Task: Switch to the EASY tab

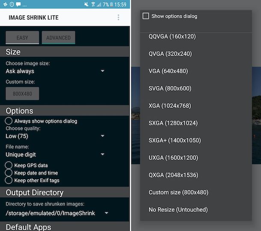Action: coord(22,38)
